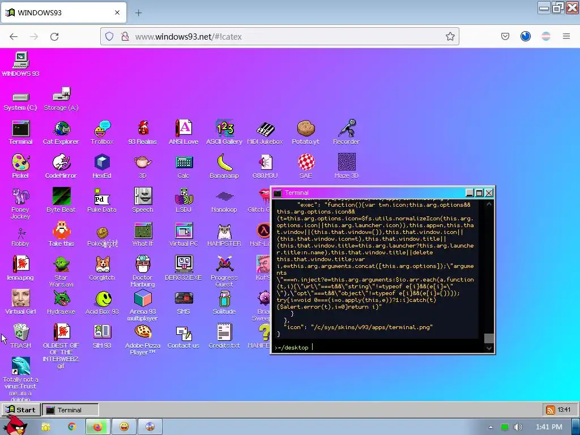Launch Progress Quest icon
Screen dimensions: 580x435
224,271
